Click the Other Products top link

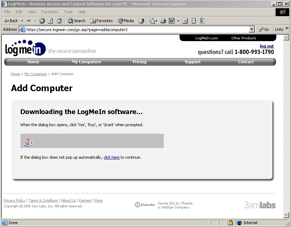click(x=243, y=38)
